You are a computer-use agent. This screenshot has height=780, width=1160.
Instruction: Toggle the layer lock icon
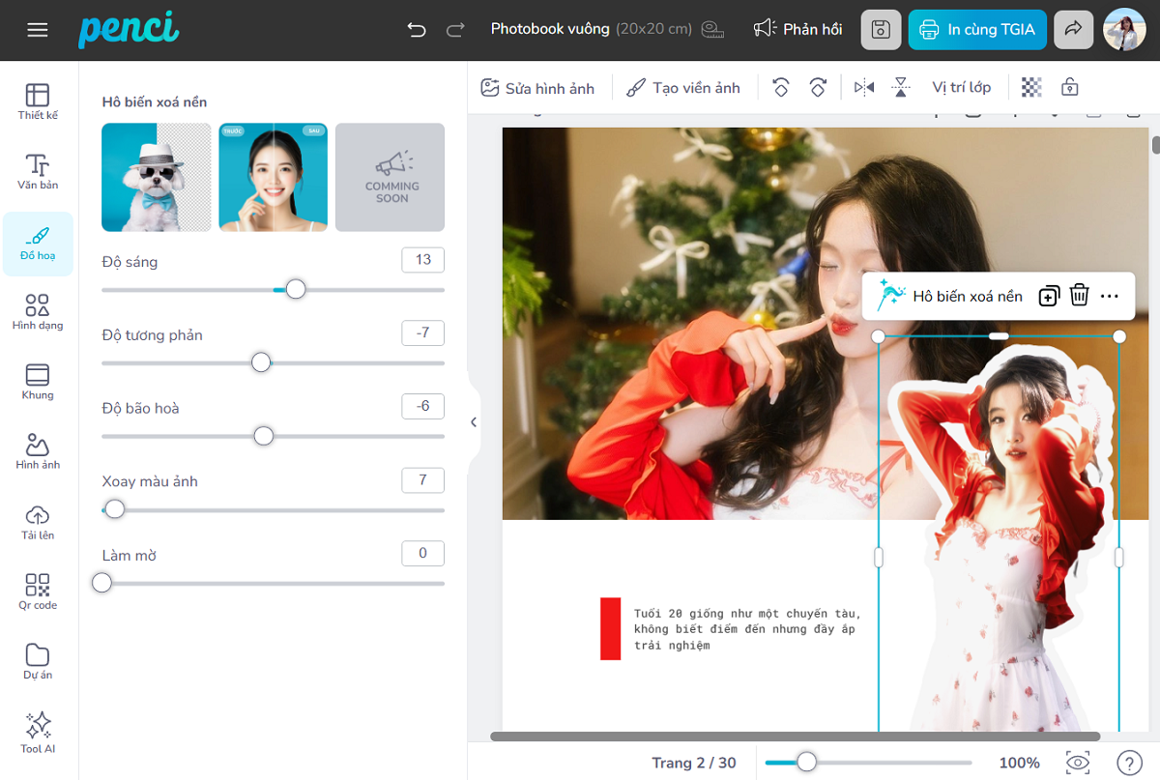tap(1070, 88)
